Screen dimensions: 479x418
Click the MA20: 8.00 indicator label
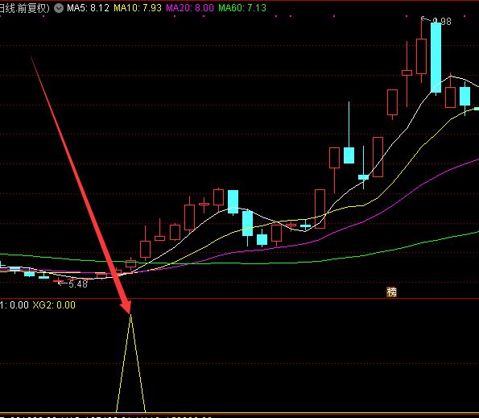[190, 7]
